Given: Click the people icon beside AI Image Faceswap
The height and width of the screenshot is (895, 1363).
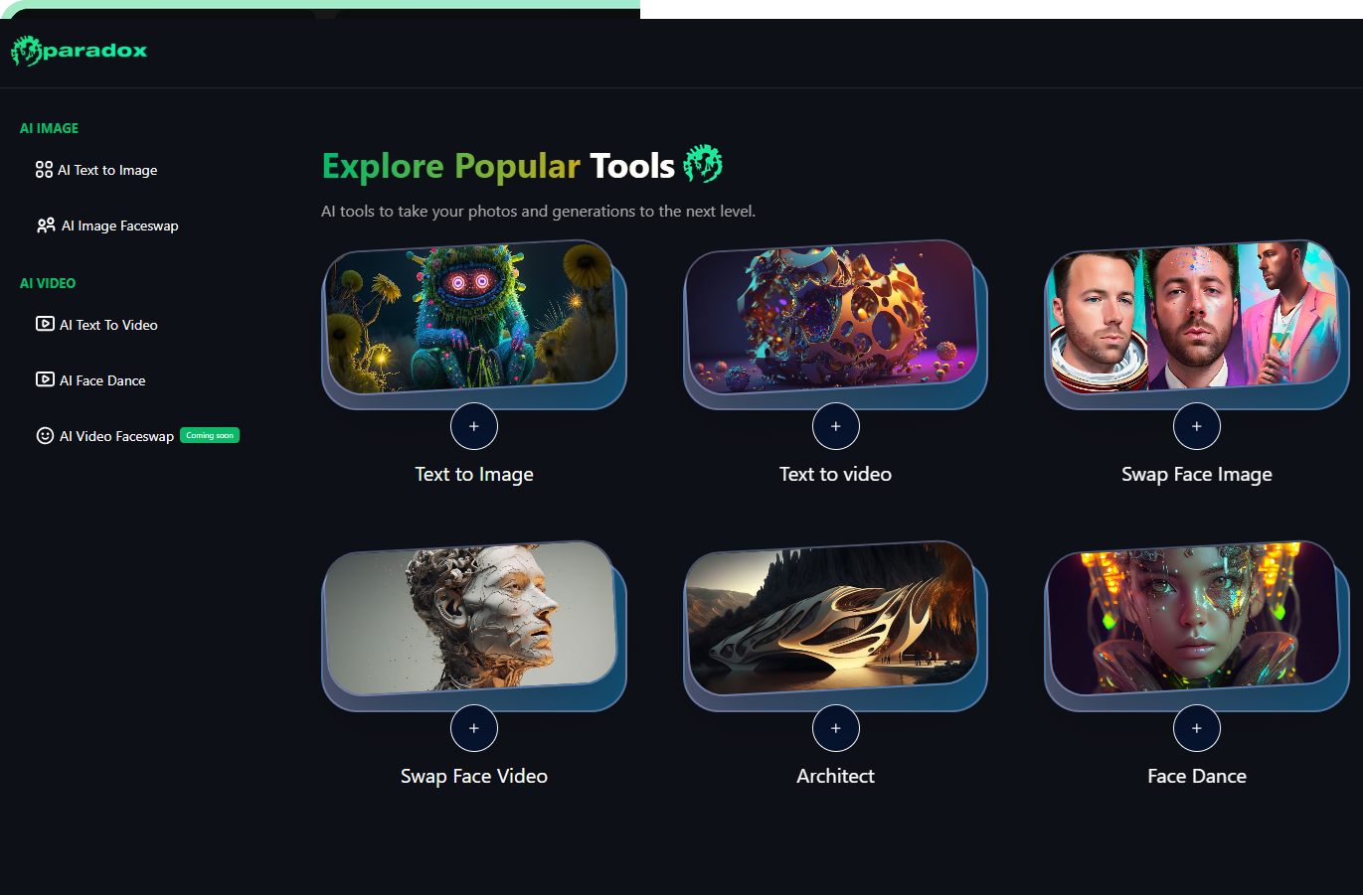Looking at the screenshot, I should click(x=46, y=225).
